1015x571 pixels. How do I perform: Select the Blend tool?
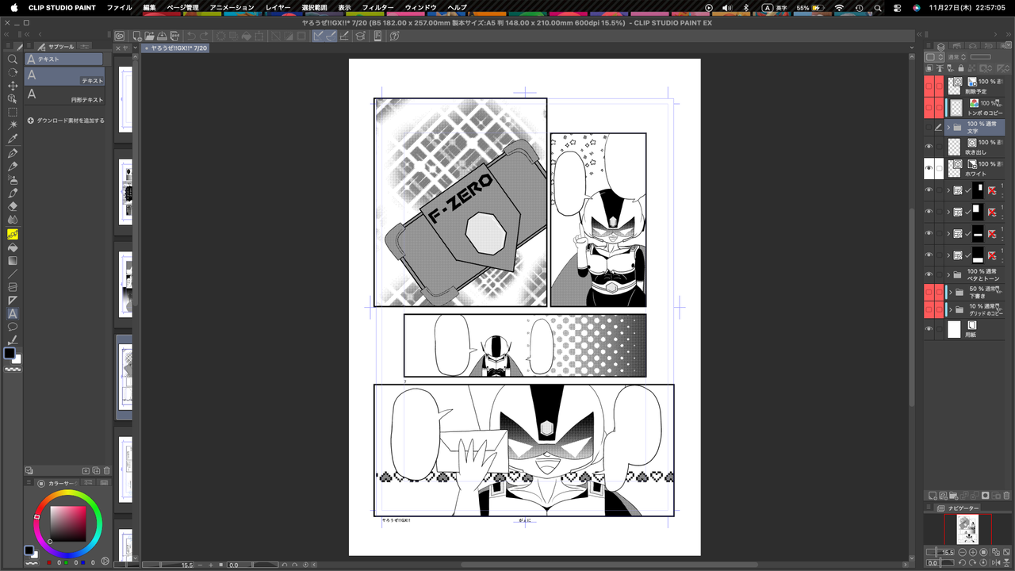coord(13,220)
